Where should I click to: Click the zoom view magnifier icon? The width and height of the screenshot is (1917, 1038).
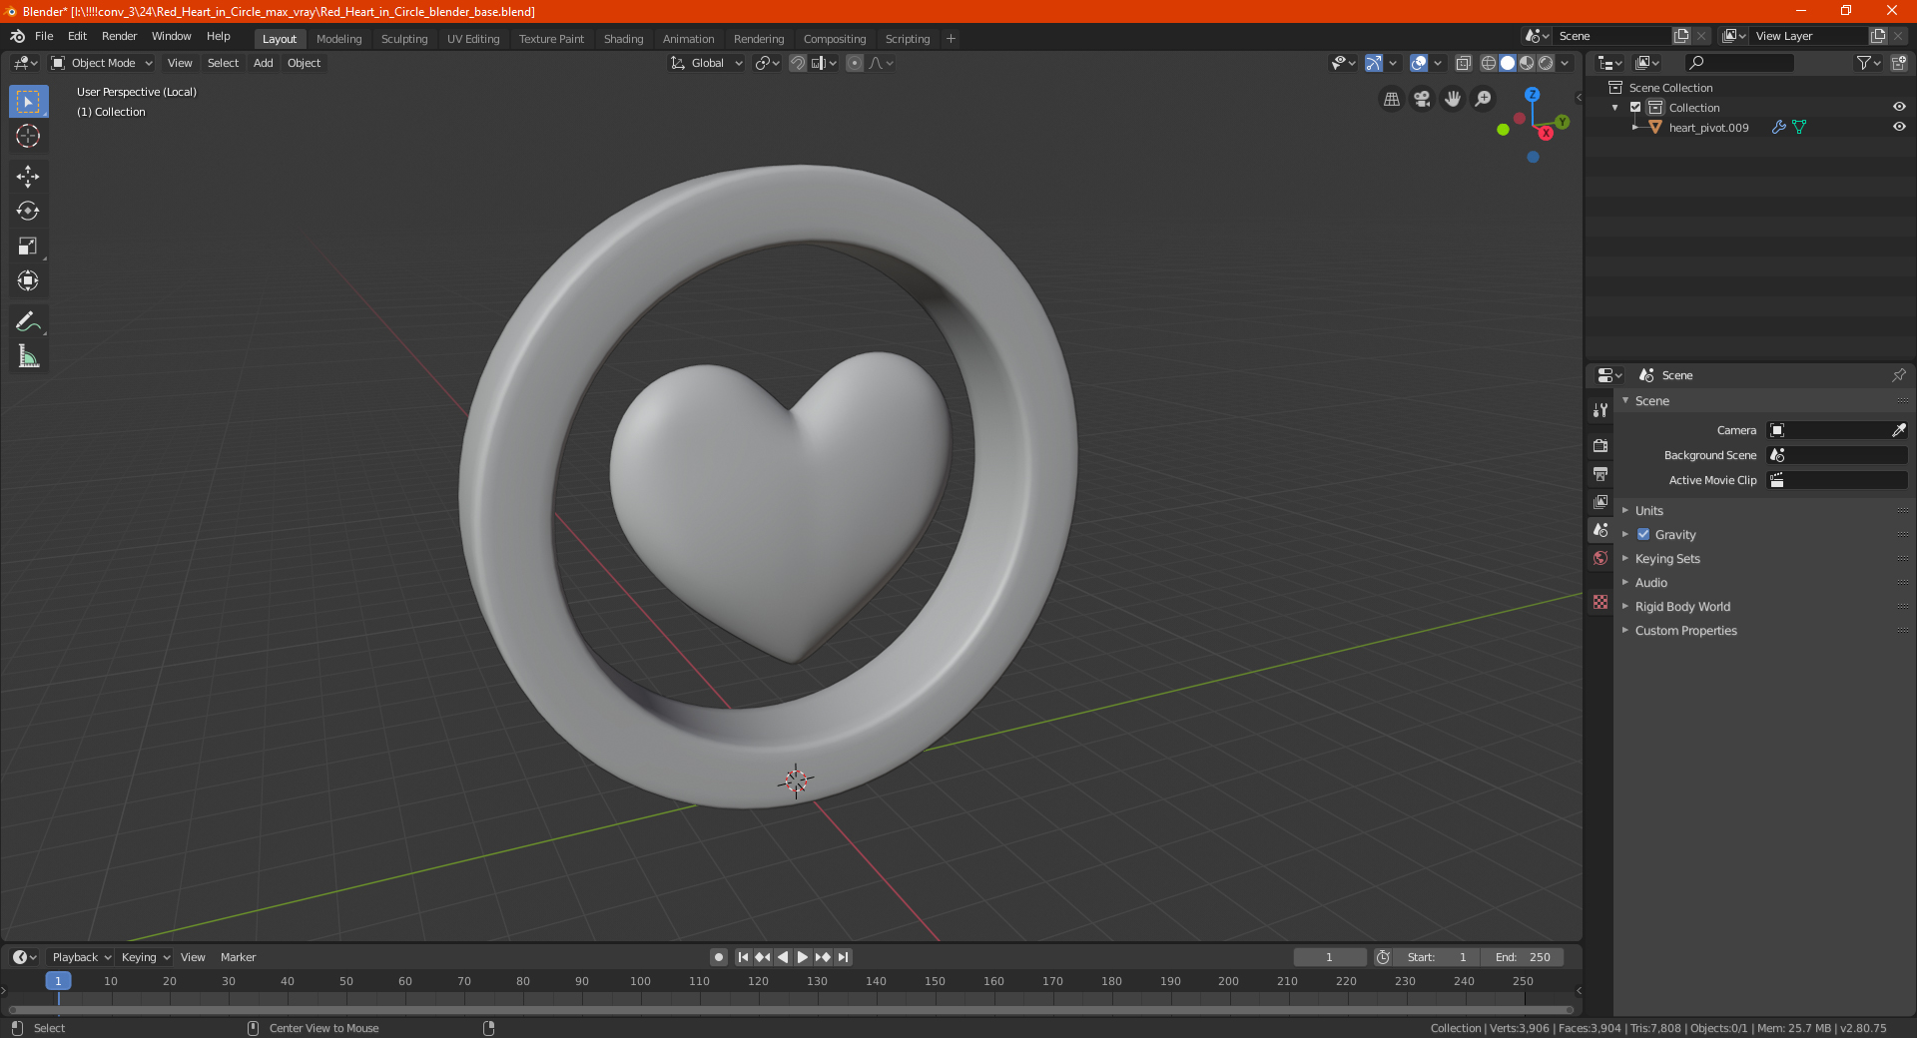pos(1484,99)
